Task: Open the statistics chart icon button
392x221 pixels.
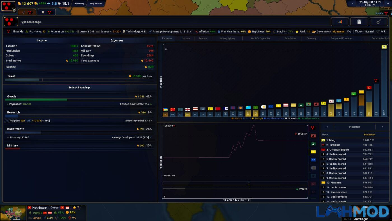Action: click(340, 22)
